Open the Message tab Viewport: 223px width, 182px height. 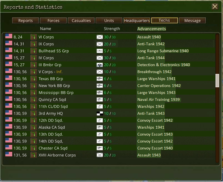[x=192, y=21]
